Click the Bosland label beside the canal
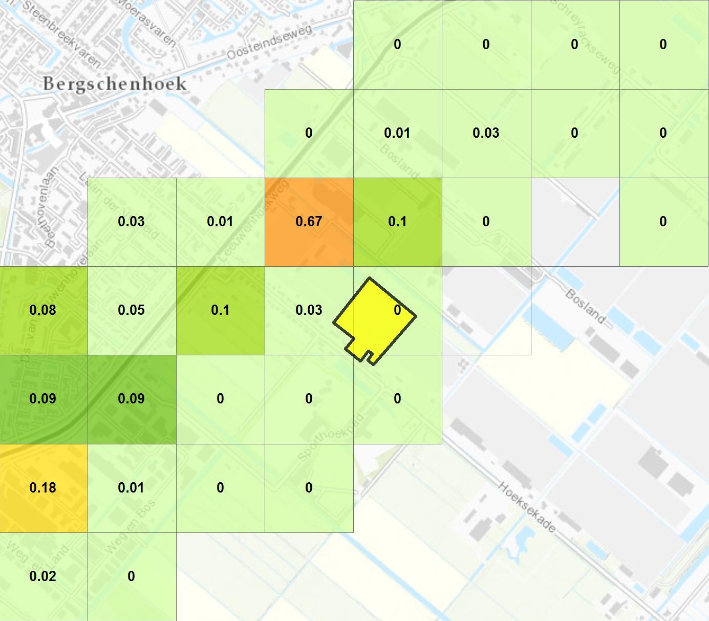This screenshot has width=709, height=621. [586, 306]
